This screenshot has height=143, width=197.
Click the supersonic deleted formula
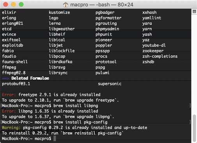(x=110, y=84)
